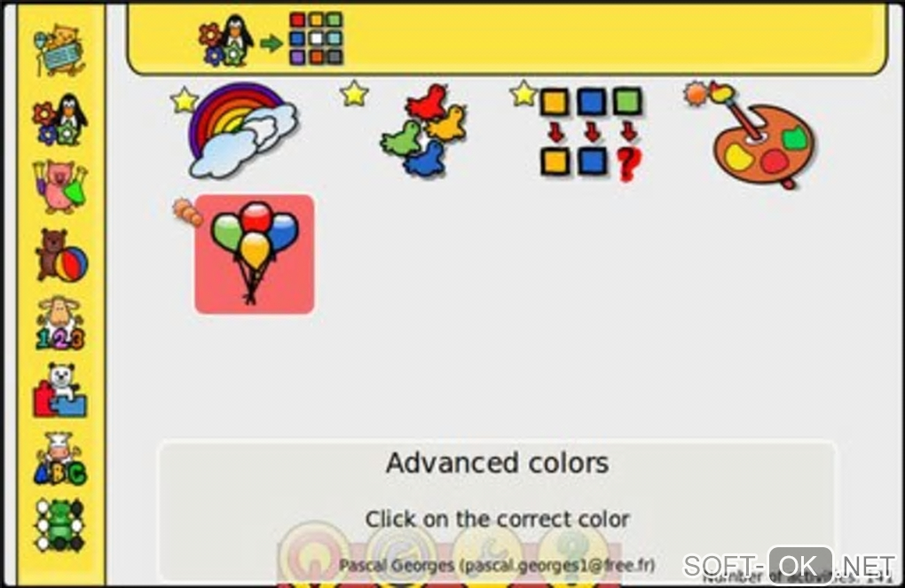905x588 pixels.
Task: Click the star beside the rainbow activity
Action: coord(185,99)
